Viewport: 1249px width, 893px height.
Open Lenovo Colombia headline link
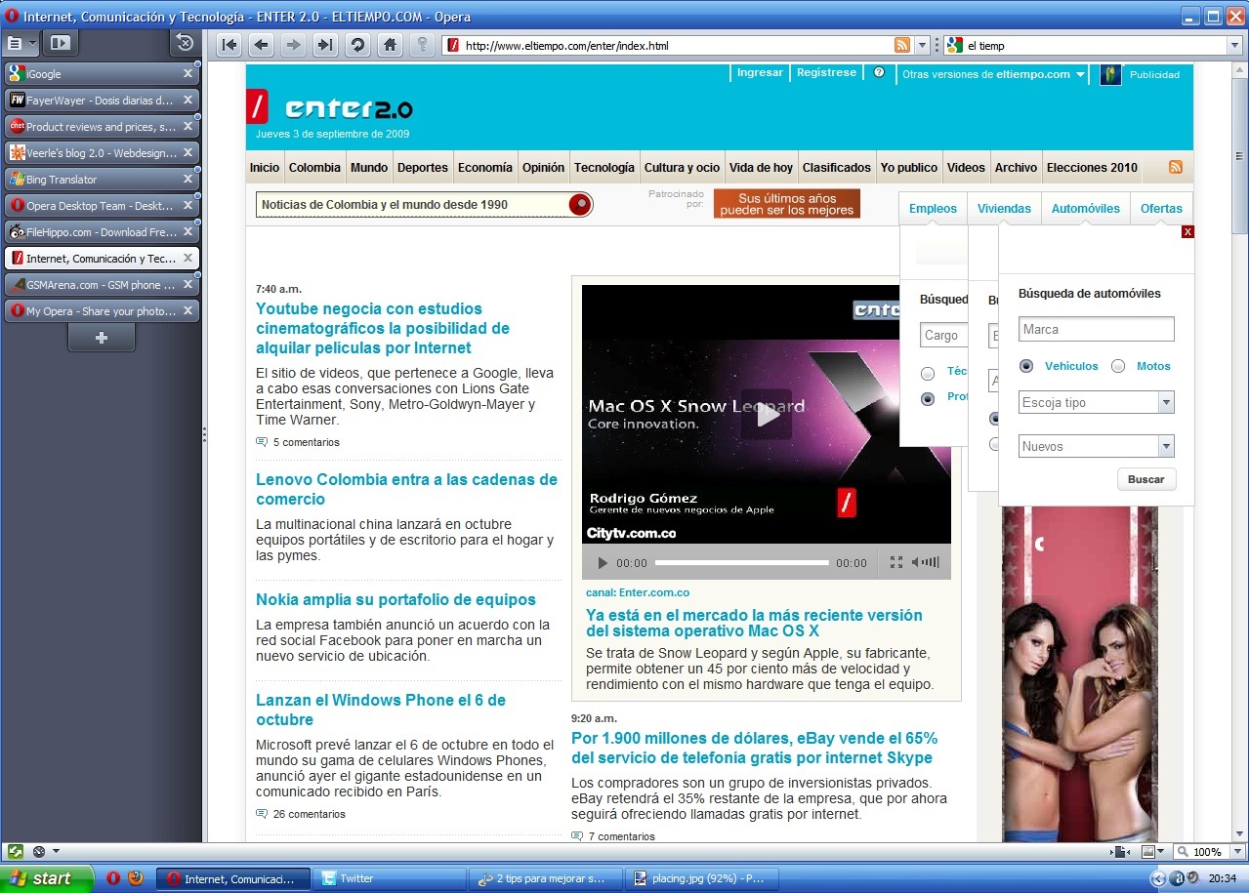point(406,489)
